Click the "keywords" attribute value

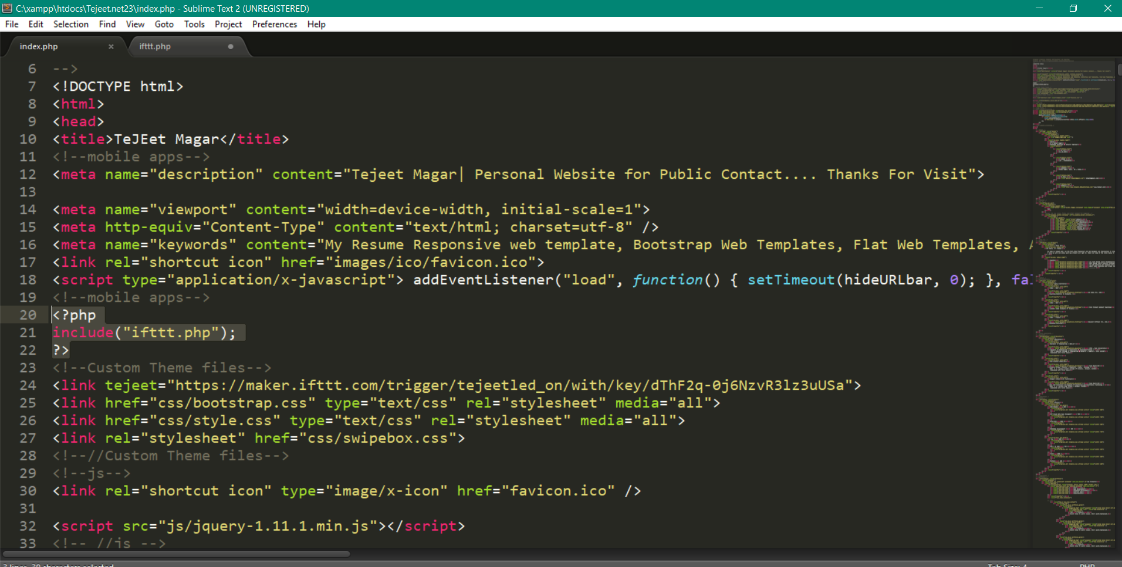193,245
